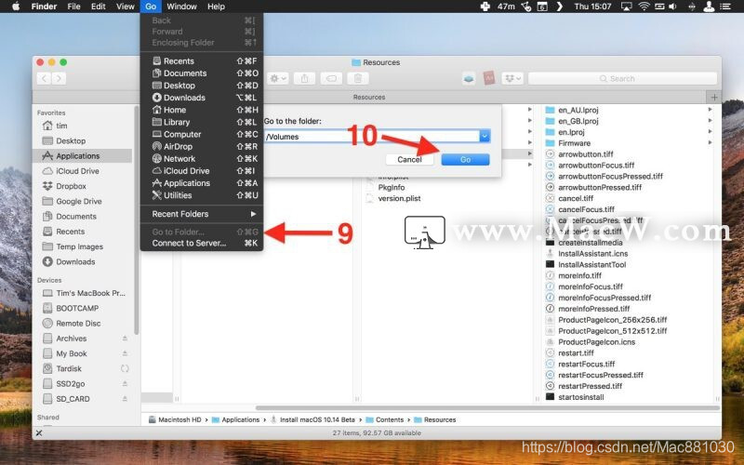Select the startosinstall file

click(580, 397)
